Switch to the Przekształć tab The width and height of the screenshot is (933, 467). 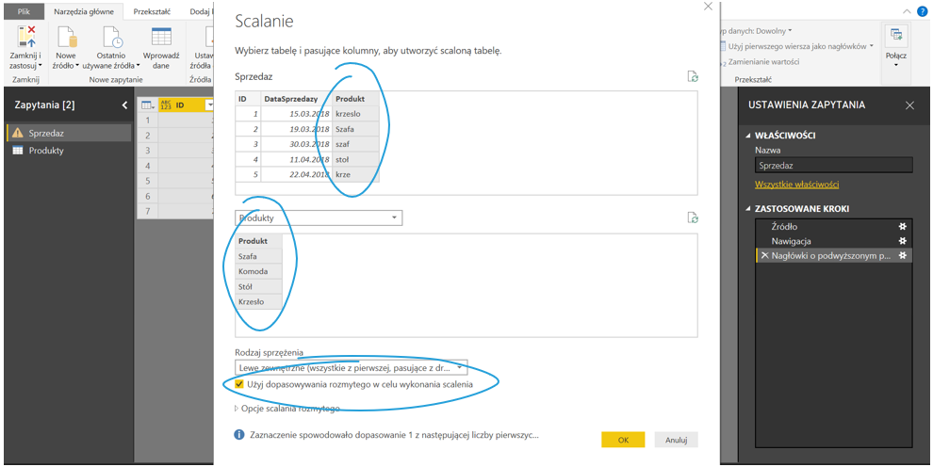152,11
